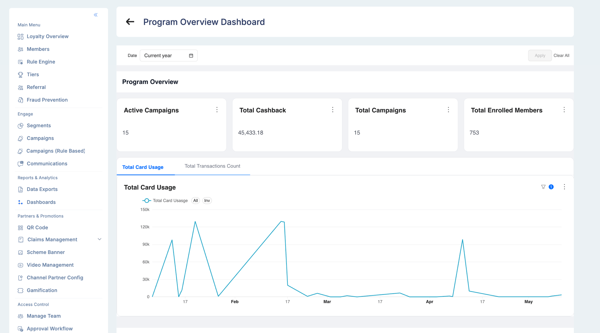Image resolution: width=600 pixels, height=333 pixels.
Task: Click the 753 enrolled members value
Action: click(x=474, y=132)
